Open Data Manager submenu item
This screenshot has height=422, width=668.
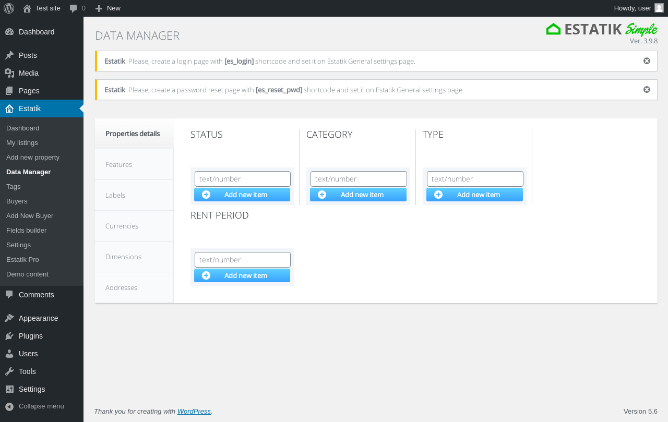click(42, 172)
